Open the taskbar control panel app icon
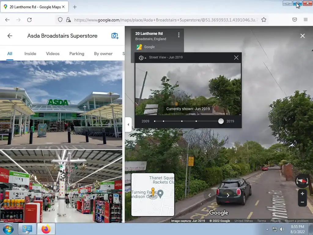Viewport: 313px width, 235px height. [27, 229]
